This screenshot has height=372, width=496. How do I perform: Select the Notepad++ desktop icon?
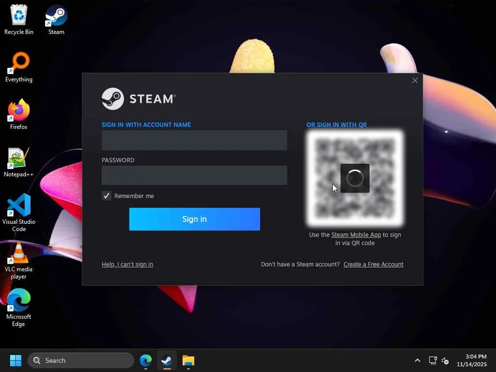click(x=19, y=162)
